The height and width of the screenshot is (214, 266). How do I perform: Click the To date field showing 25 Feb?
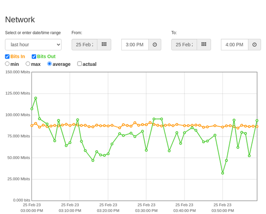(x=184, y=45)
